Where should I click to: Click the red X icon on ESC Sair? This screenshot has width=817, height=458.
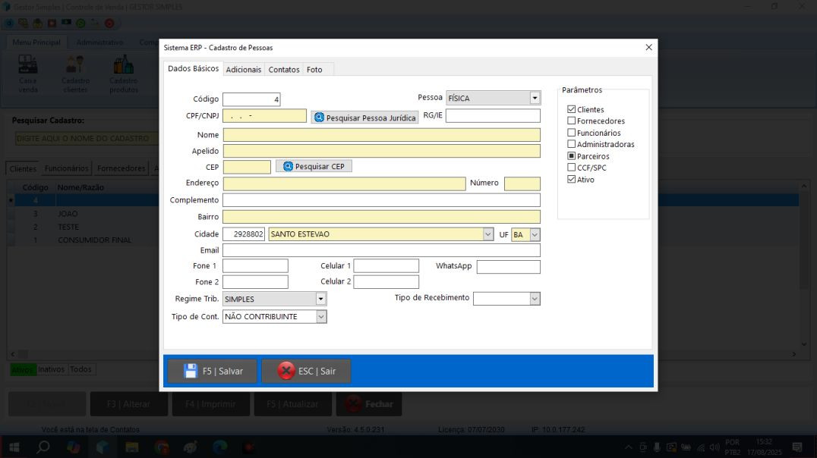285,371
